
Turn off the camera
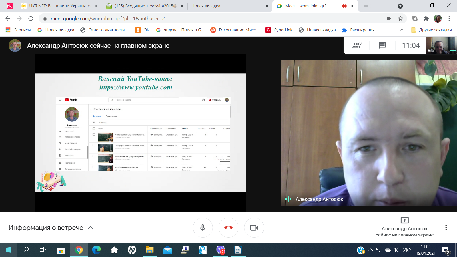(x=254, y=228)
